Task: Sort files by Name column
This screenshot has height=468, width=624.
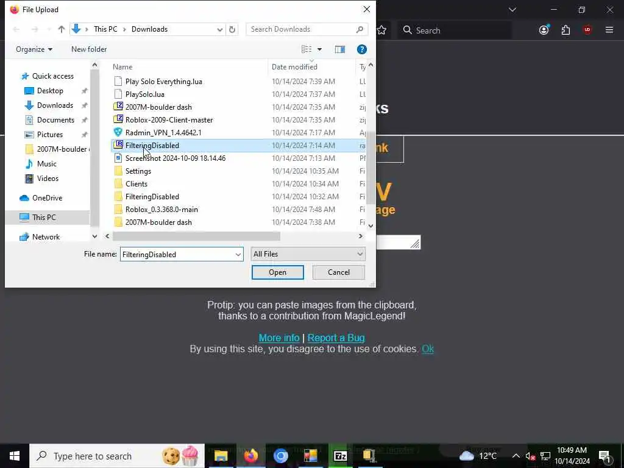Action: tap(122, 67)
